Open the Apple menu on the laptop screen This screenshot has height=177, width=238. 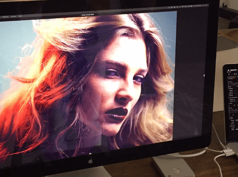point(229,70)
